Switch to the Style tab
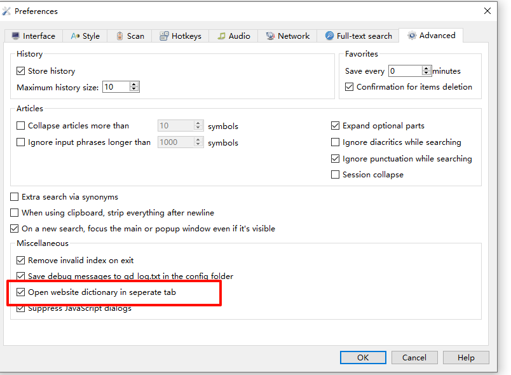Viewport: 511px width, 375px height. pos(85,36)
